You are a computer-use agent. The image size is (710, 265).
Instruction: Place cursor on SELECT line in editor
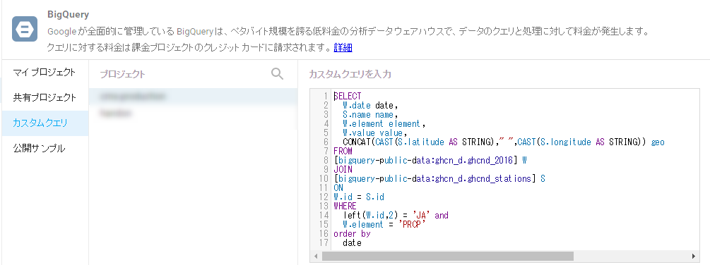click(348, 96)
